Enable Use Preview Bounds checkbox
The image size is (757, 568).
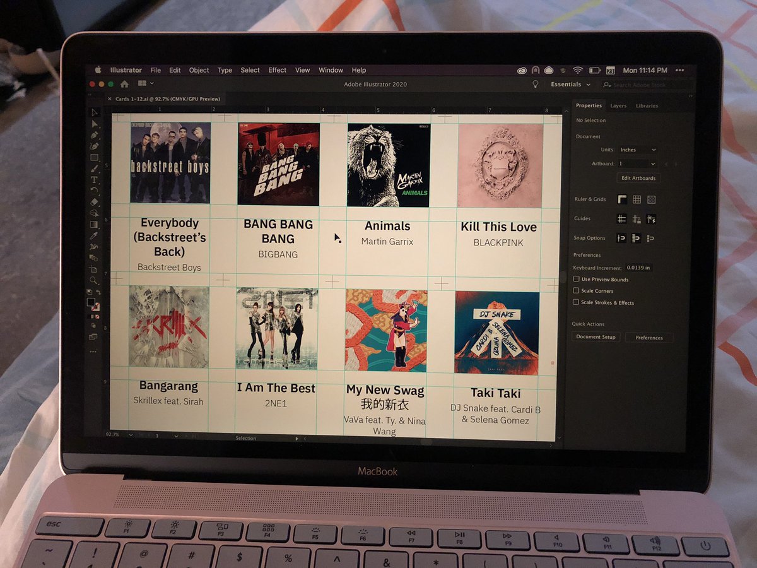click(576, 279)
